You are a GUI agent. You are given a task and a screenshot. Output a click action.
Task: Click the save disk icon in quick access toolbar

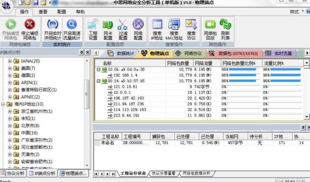(x=36, y=2)
